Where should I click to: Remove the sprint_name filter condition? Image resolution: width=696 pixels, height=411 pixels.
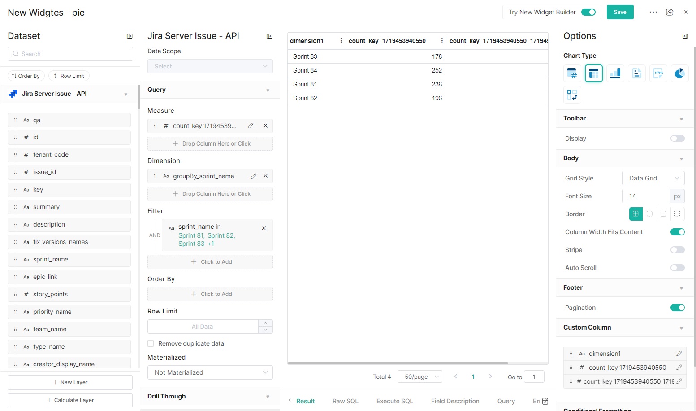coord(264,228)
